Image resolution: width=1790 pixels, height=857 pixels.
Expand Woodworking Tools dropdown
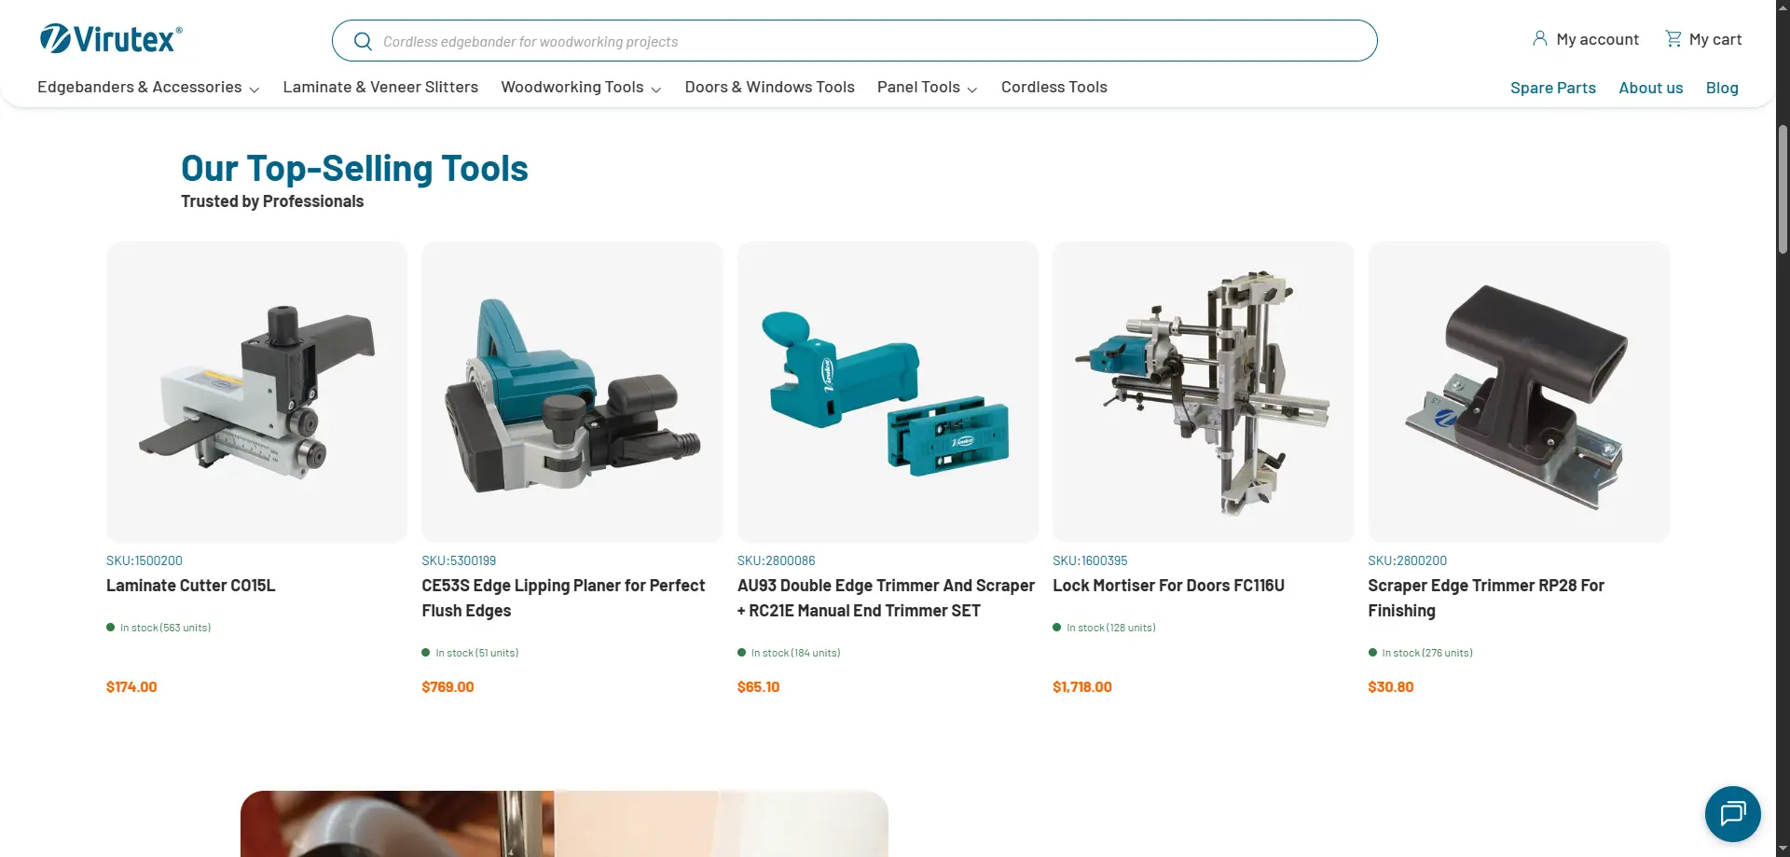(x=581, y=87)
